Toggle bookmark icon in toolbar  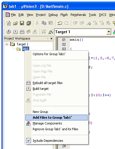pyautogui.click(x=89, y=23)
